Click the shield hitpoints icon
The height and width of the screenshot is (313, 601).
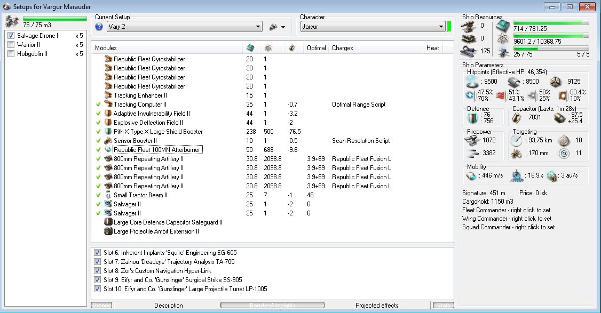(x=471, y=82)
